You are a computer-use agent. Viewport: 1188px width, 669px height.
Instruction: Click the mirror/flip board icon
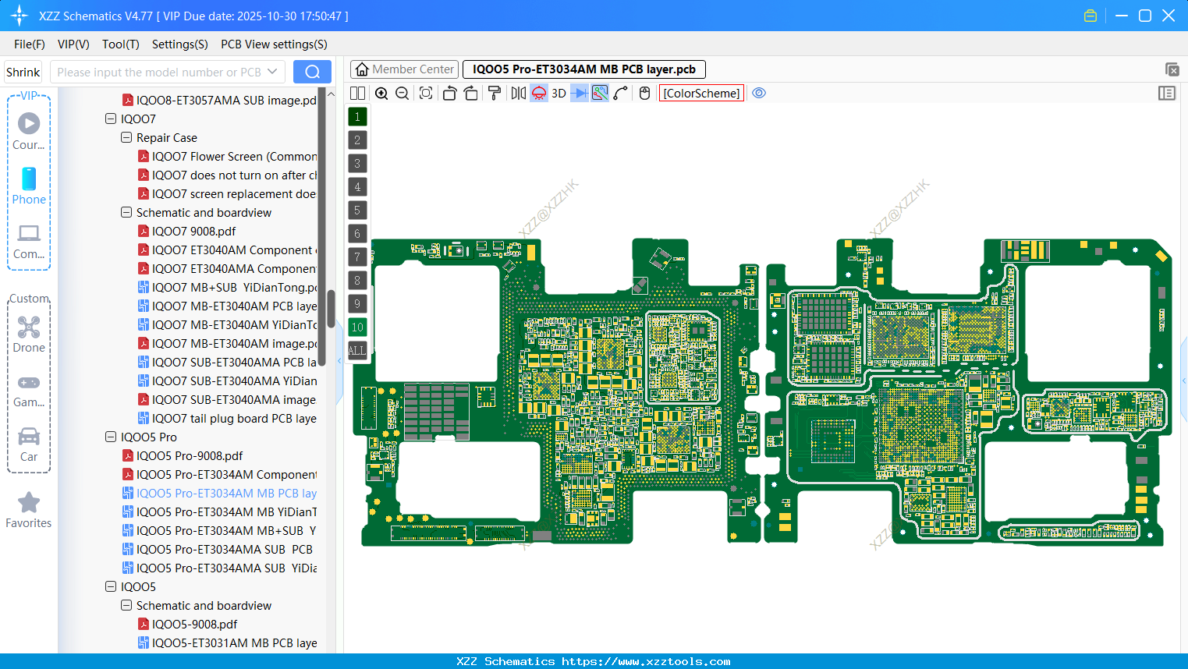[518, 93]
